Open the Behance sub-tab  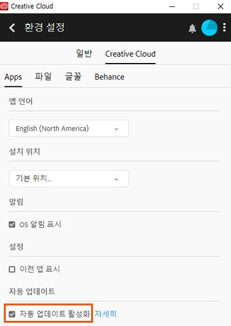point(110,77)
